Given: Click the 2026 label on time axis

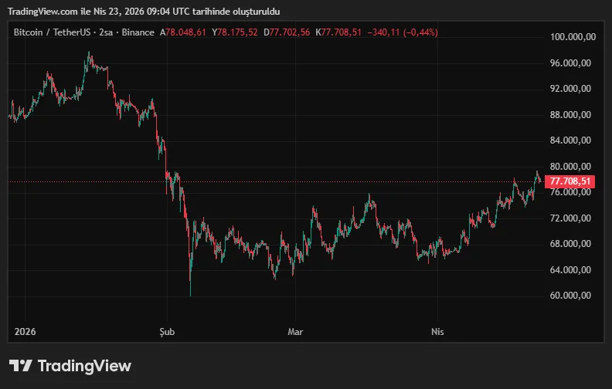Looking at the screenshot, I should [x=24, y=331].
